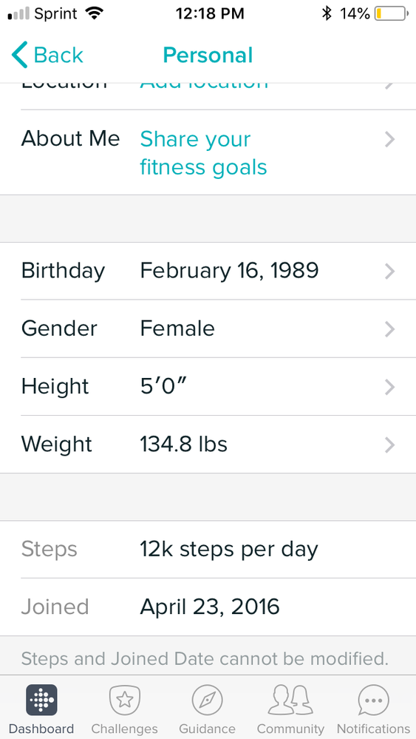Image resolution: width=416 pixels, height=739 pixels.
Task: Expand the Gender row chevron
Action: [x=389, y=329]
